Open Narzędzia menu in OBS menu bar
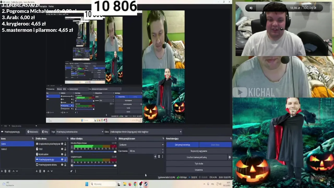 click(x=43, y=6)
